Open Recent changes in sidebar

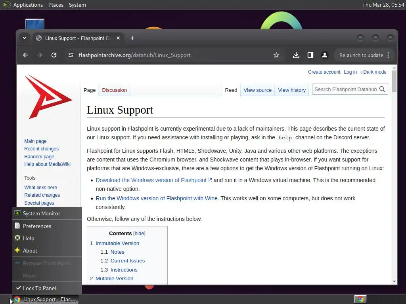click(x=41, y=149)
